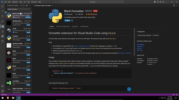
Task: Switch to the Changelog tab
Action: click(75, 26)
